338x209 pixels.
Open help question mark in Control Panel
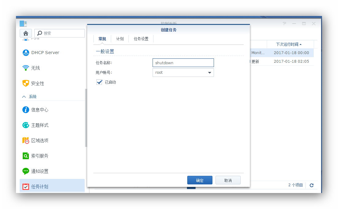tap(284, 24)
